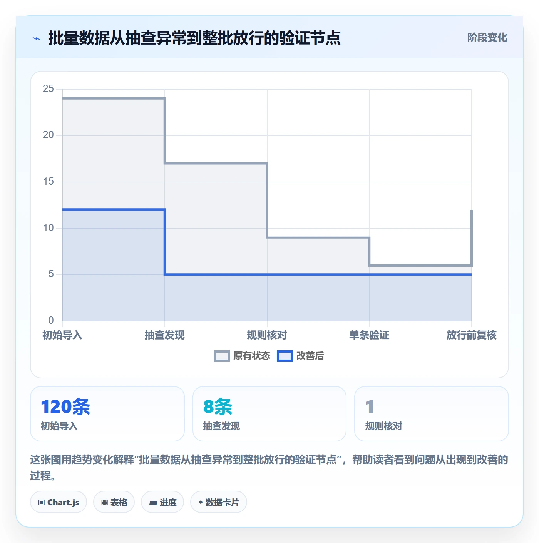Click the 原有状态 legend label
Viewport: 539px width, 543px height.
[x=252, y=356]
